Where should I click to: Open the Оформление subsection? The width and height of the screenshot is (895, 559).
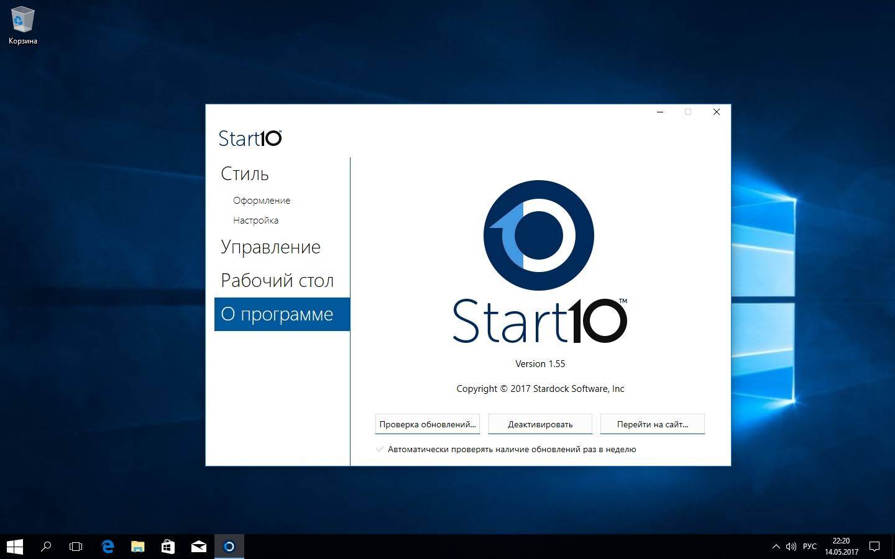click(x=262, y=201)
